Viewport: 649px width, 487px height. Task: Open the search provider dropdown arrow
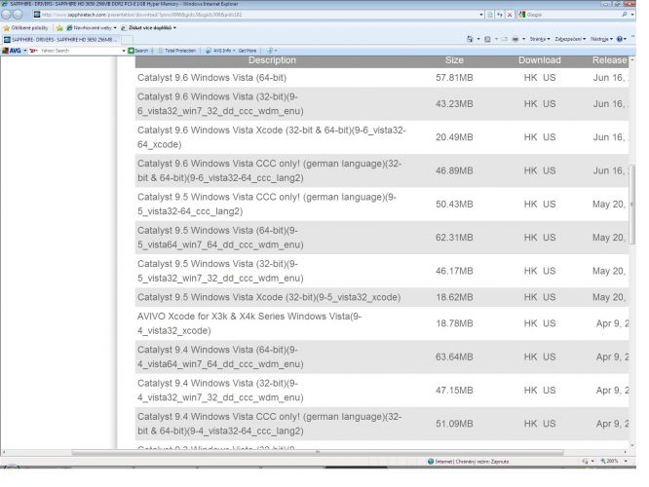tap(632, 15)
